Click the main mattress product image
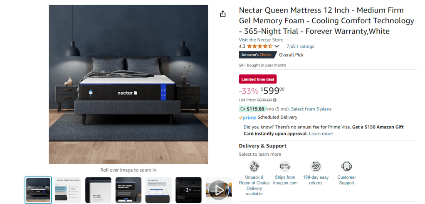Screen dimensions: 425x204 coord(128,84)
